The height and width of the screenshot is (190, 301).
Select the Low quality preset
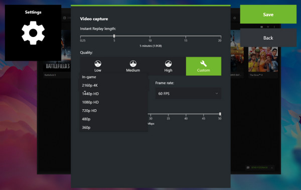point(98,66)
